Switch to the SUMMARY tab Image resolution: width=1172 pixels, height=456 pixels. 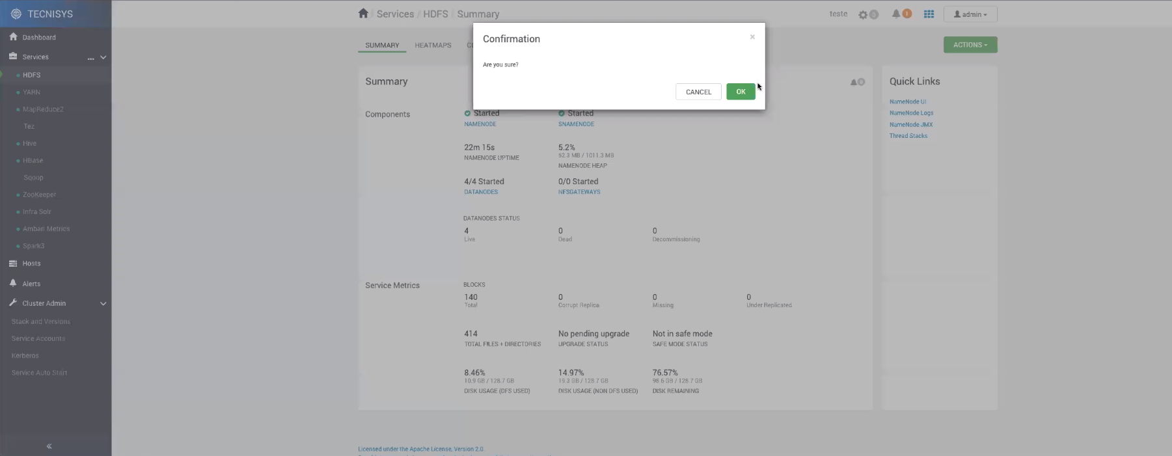[382, 46]
